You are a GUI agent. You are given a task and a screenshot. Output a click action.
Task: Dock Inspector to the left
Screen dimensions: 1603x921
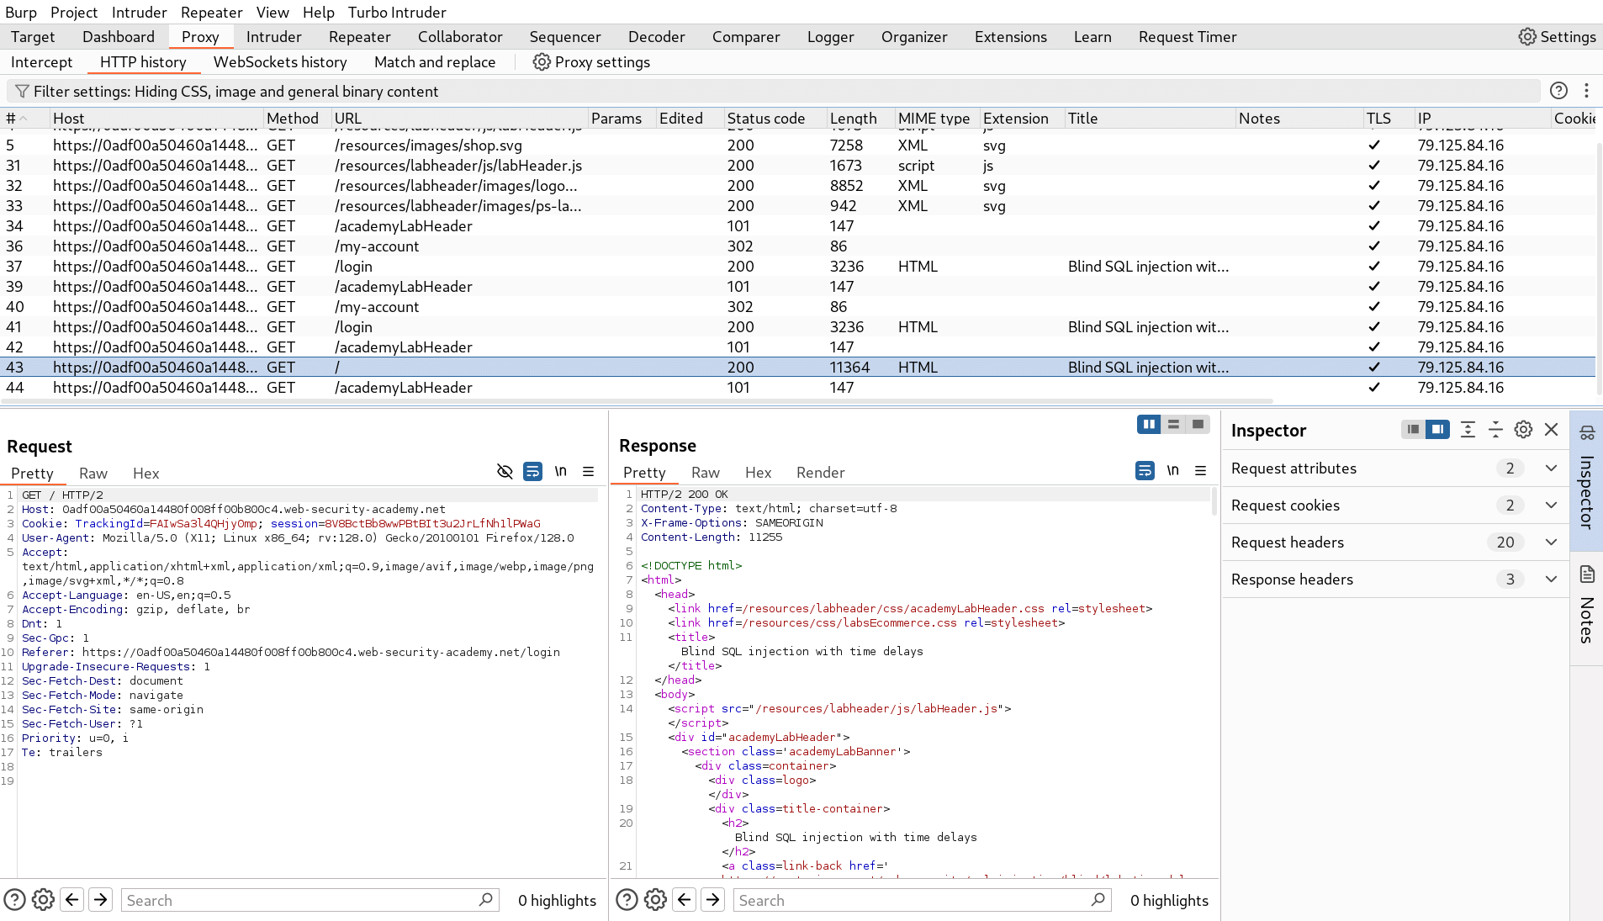click(x=1414, y=430)
